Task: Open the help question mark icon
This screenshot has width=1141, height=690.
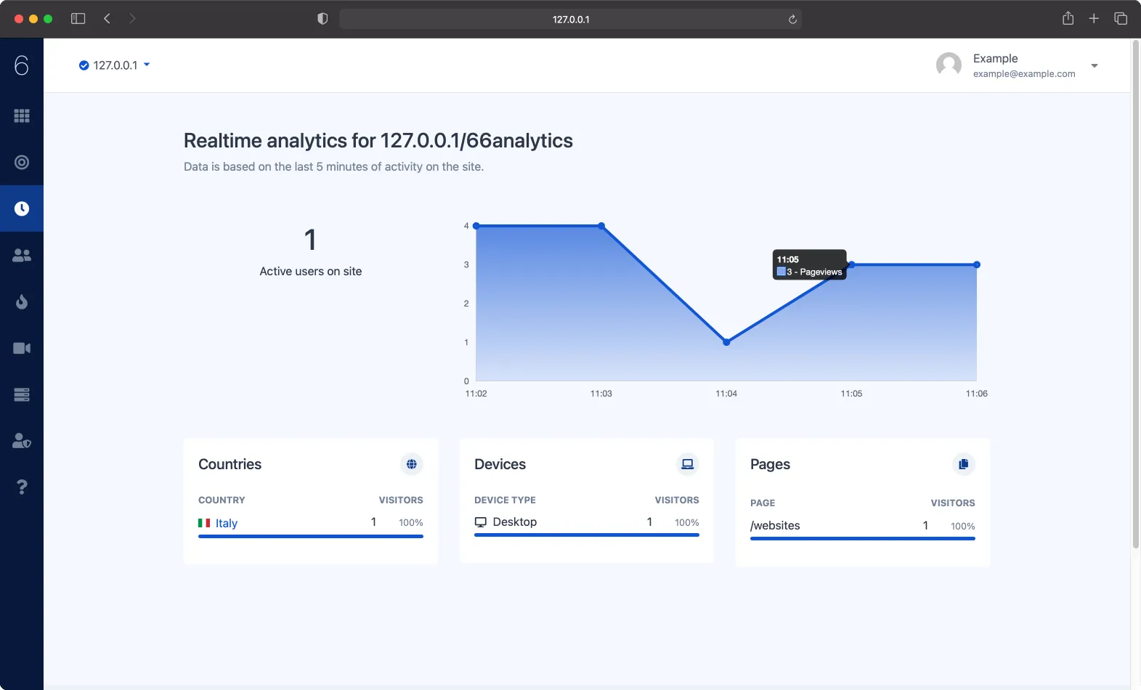Action: click(22, 487)
